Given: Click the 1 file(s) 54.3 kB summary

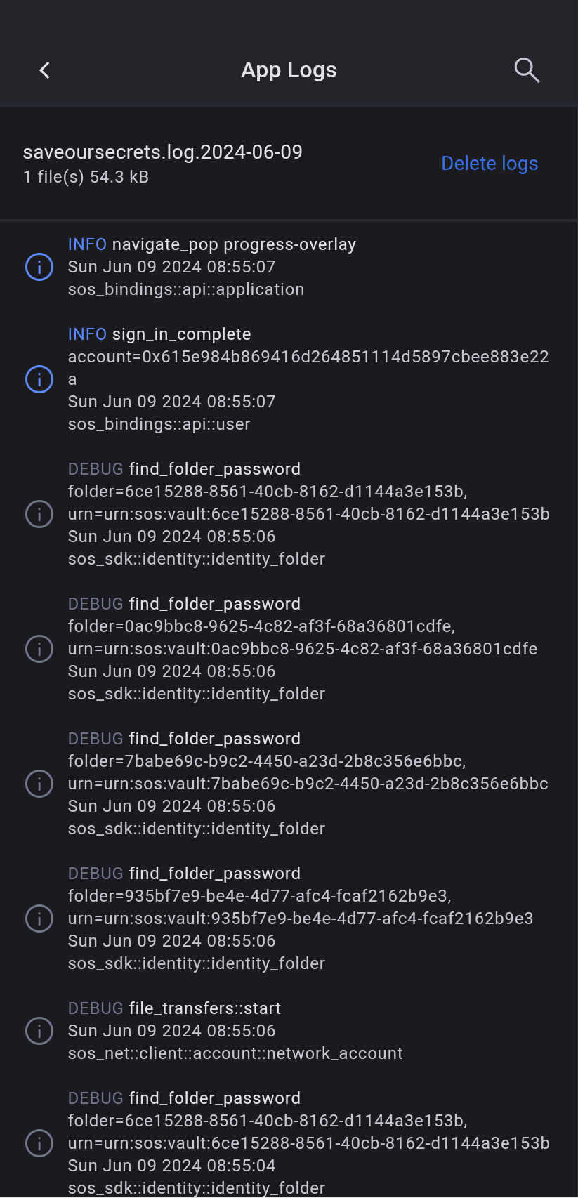Looking at the screenshot, I should (86, 177).
